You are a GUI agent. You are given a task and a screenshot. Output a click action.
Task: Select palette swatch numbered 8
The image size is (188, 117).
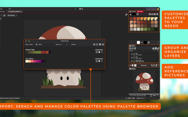156,19
